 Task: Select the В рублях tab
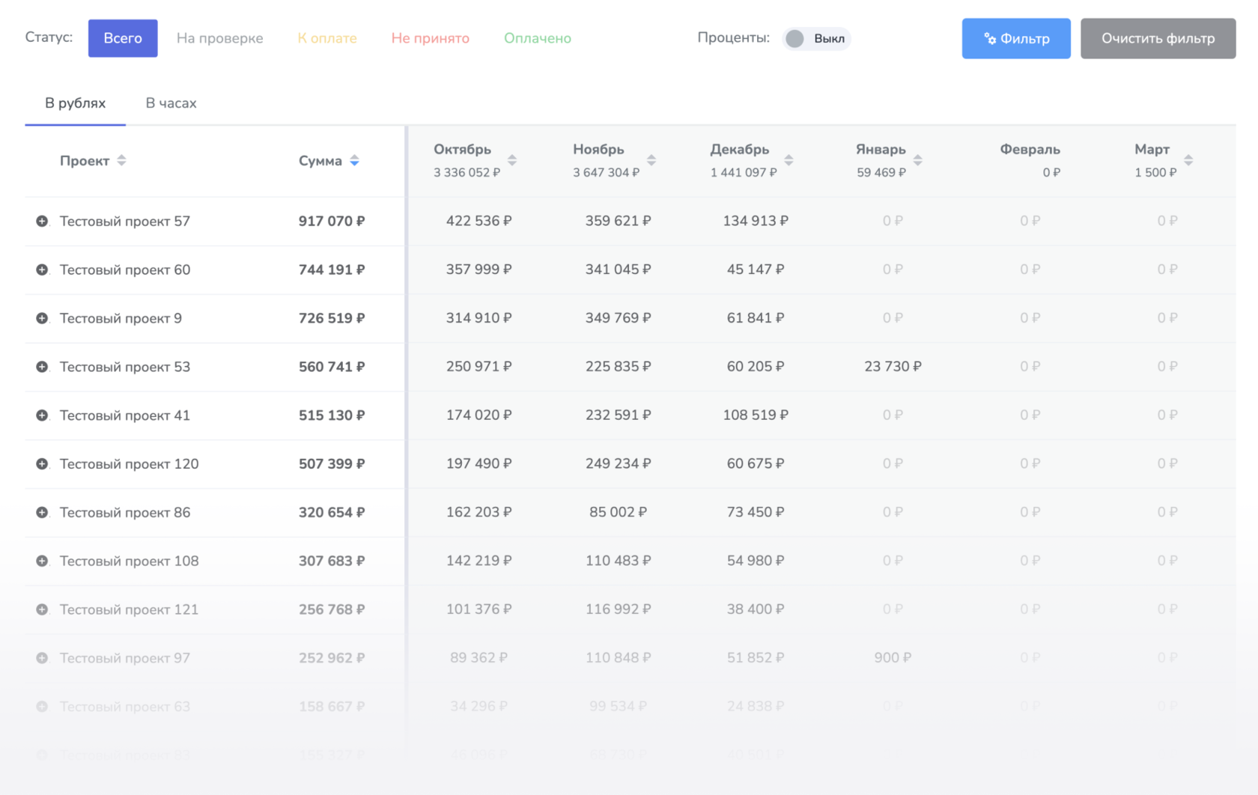click(x=75, y=103)
